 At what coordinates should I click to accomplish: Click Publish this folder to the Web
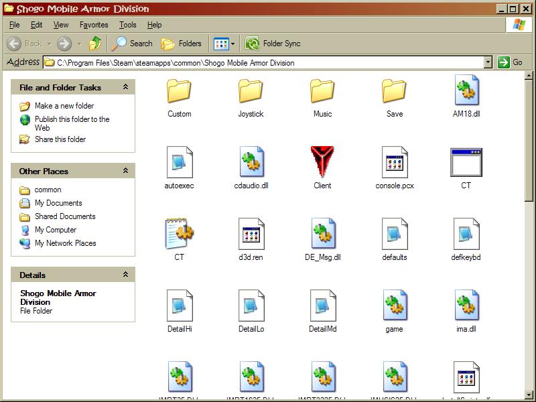pyautogui.click(x=64, y=123)
